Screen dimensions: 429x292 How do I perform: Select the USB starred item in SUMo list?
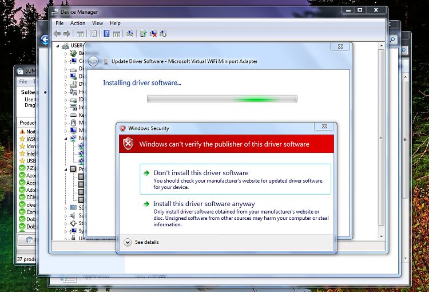[x=27, y=161]
